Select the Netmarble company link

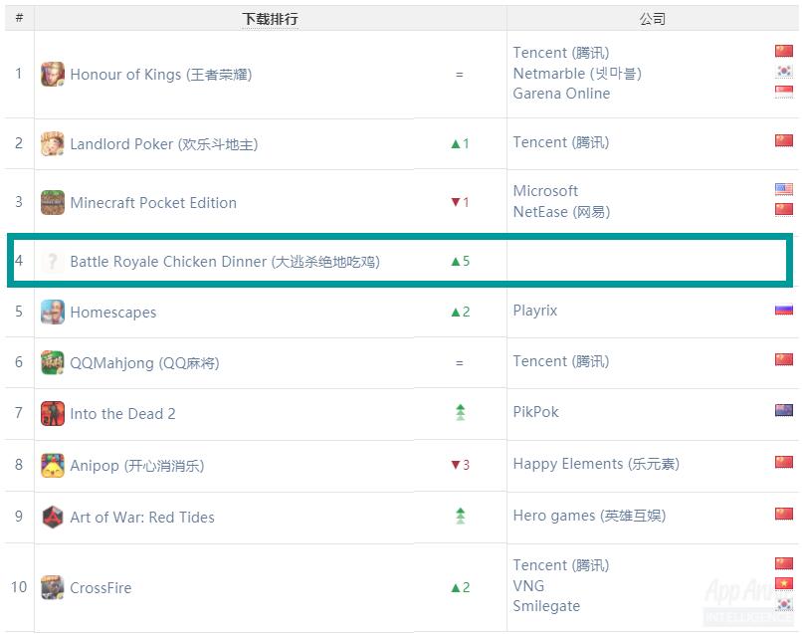[577, 74]
